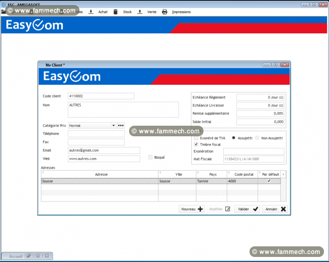Restore the Accueil window
This screenshot has height=262, width=329.
28,256
